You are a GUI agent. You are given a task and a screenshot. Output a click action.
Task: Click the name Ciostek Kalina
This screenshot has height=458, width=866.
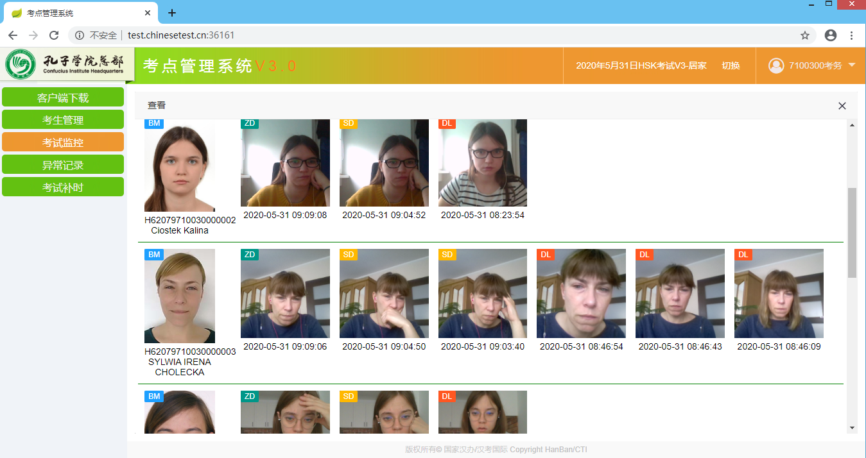(180, 230)
